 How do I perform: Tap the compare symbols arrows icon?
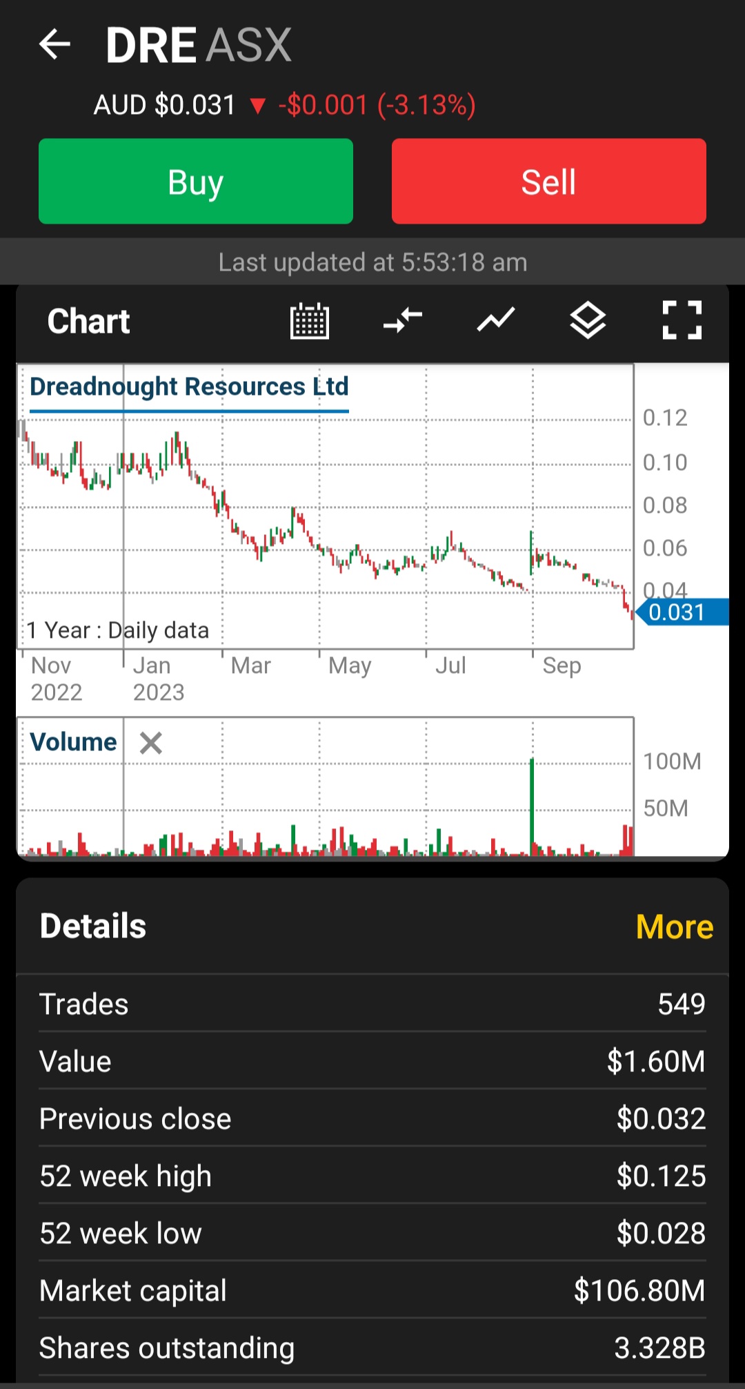(403, 321)
